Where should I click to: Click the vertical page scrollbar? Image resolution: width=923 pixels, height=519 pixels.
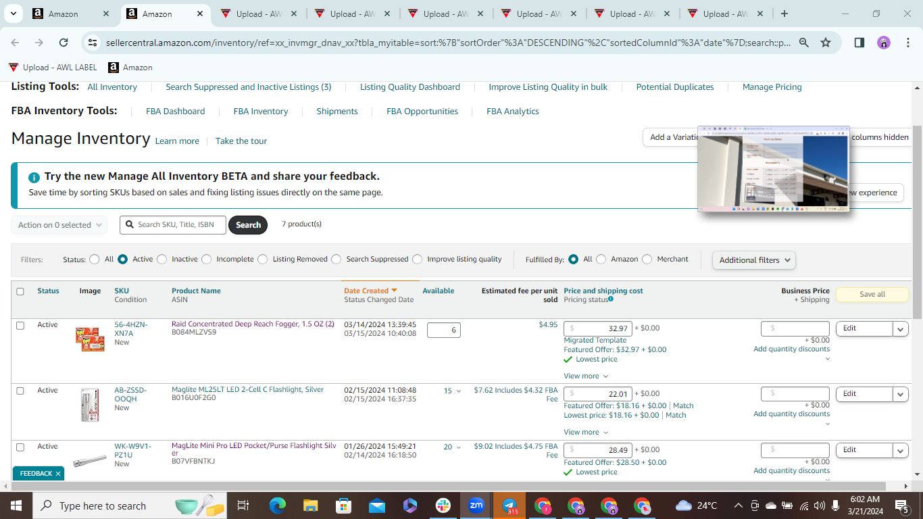pyautogui.click(x=917, y=223)
